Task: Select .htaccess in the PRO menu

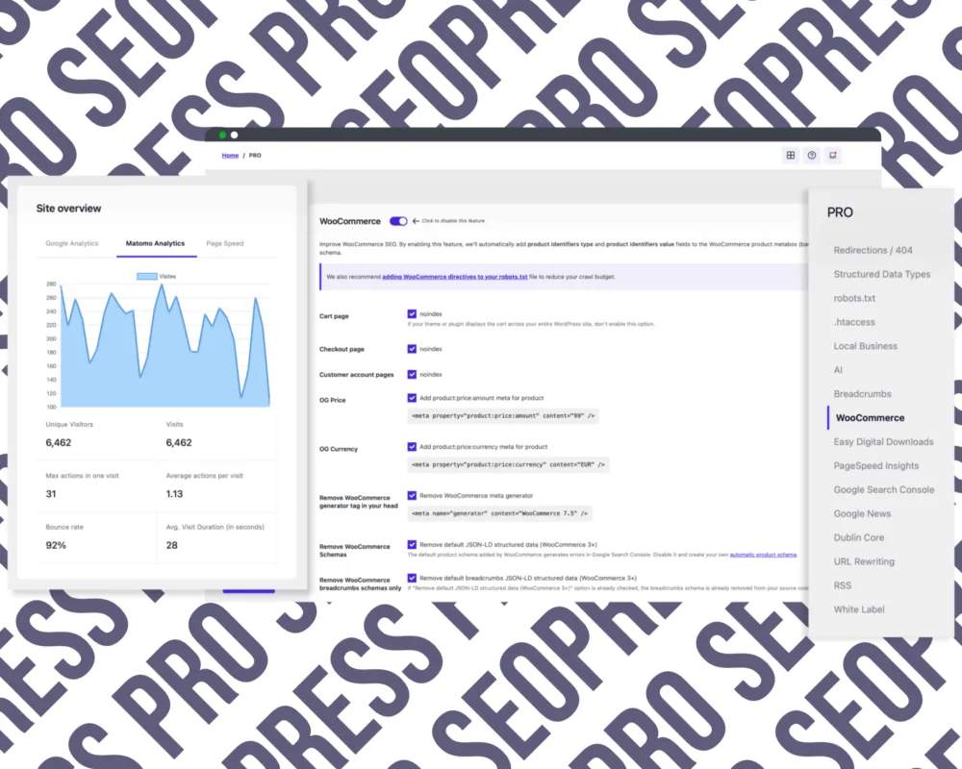Action: pyautogui.click(x=854, y=322)
